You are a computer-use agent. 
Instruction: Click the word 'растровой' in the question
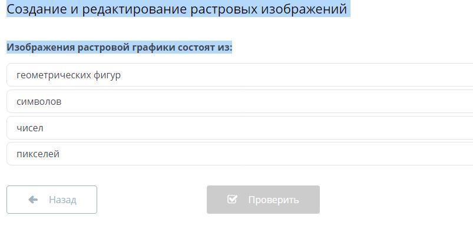pos(103,47)
